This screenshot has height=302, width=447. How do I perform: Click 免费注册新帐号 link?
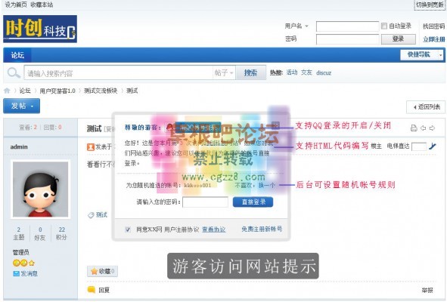262,229
